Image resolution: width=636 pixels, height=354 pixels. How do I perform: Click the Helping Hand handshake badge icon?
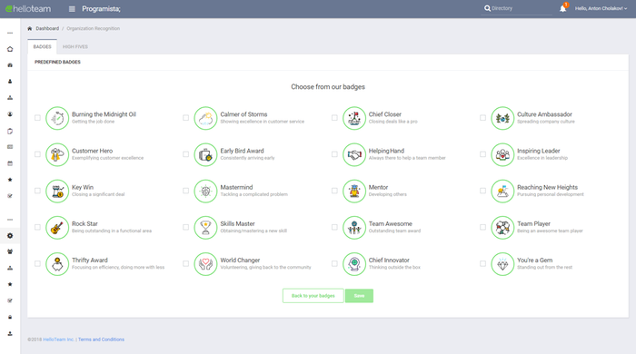[354, 154]
